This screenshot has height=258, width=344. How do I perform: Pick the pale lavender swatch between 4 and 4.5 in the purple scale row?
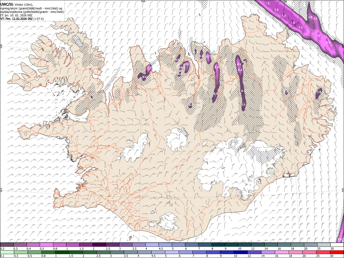[x=152, y=245]
